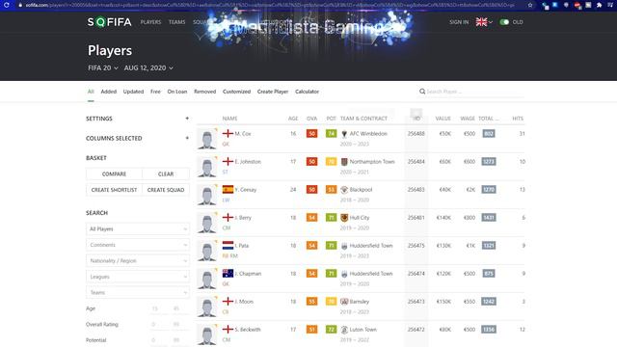Reload the page in the browser
The image size is (617, 347).
7,5
